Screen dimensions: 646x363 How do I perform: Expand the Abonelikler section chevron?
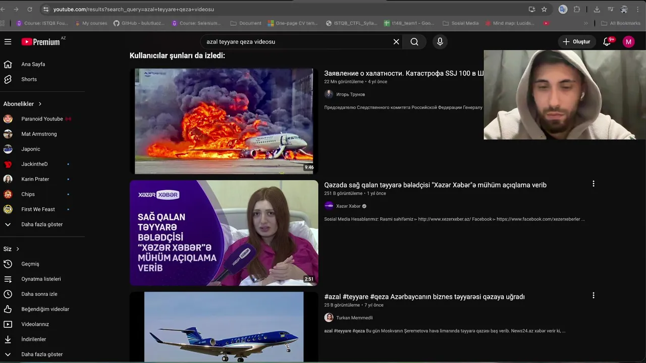click(40, 104)
